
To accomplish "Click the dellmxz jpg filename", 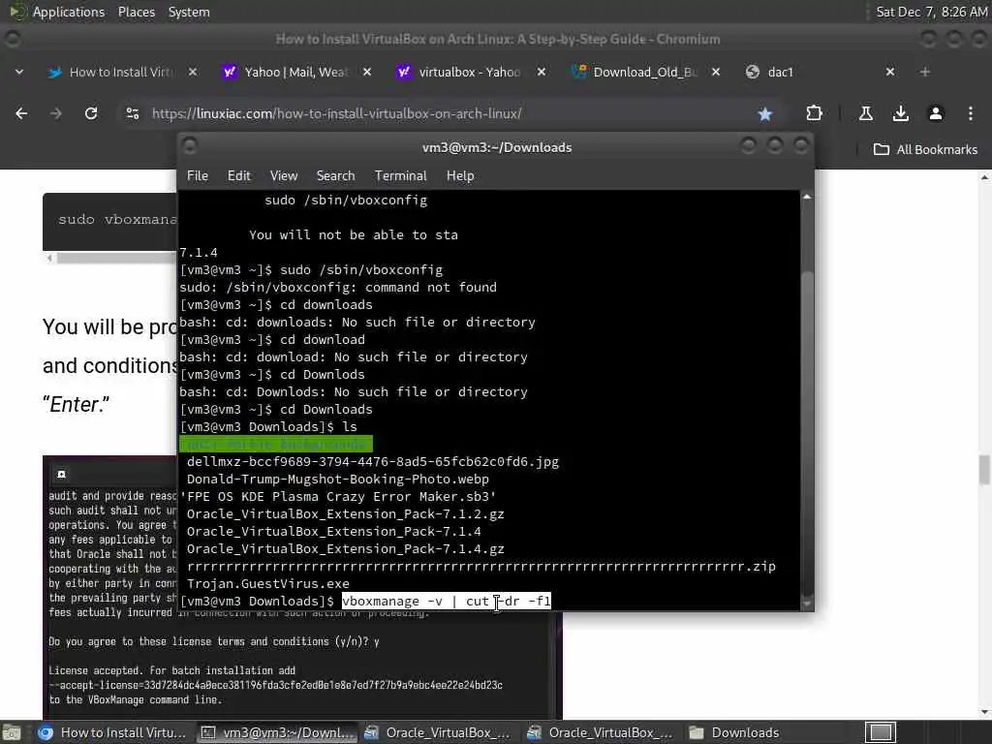I will tap(373, 462).
